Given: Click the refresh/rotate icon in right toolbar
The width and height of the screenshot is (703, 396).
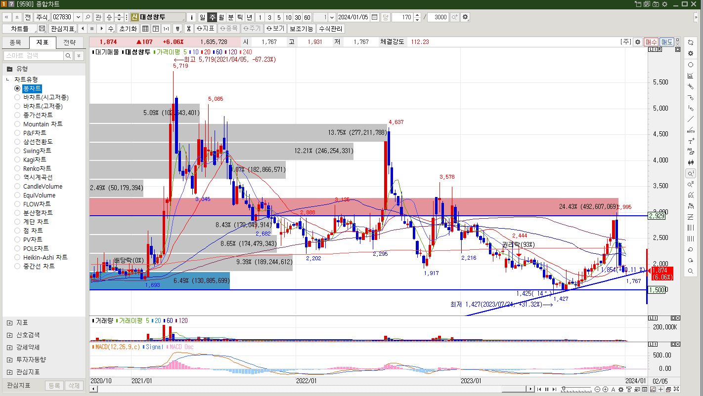Looking at the screenshot, I should (x=691, y=42).
